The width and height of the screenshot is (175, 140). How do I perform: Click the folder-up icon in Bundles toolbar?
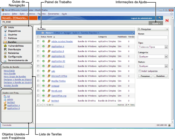tap(43, 33)
